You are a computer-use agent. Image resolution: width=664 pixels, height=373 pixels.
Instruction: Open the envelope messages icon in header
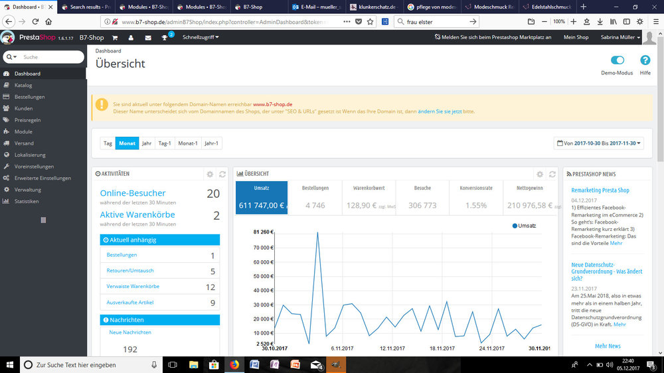[148, 38]
